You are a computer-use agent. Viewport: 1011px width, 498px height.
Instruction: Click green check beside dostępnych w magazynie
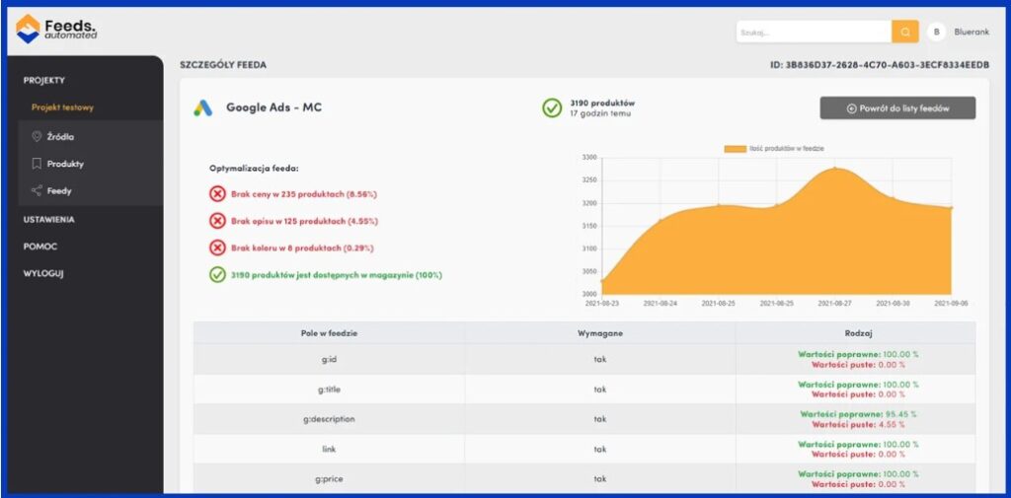[x=217, y=275]
